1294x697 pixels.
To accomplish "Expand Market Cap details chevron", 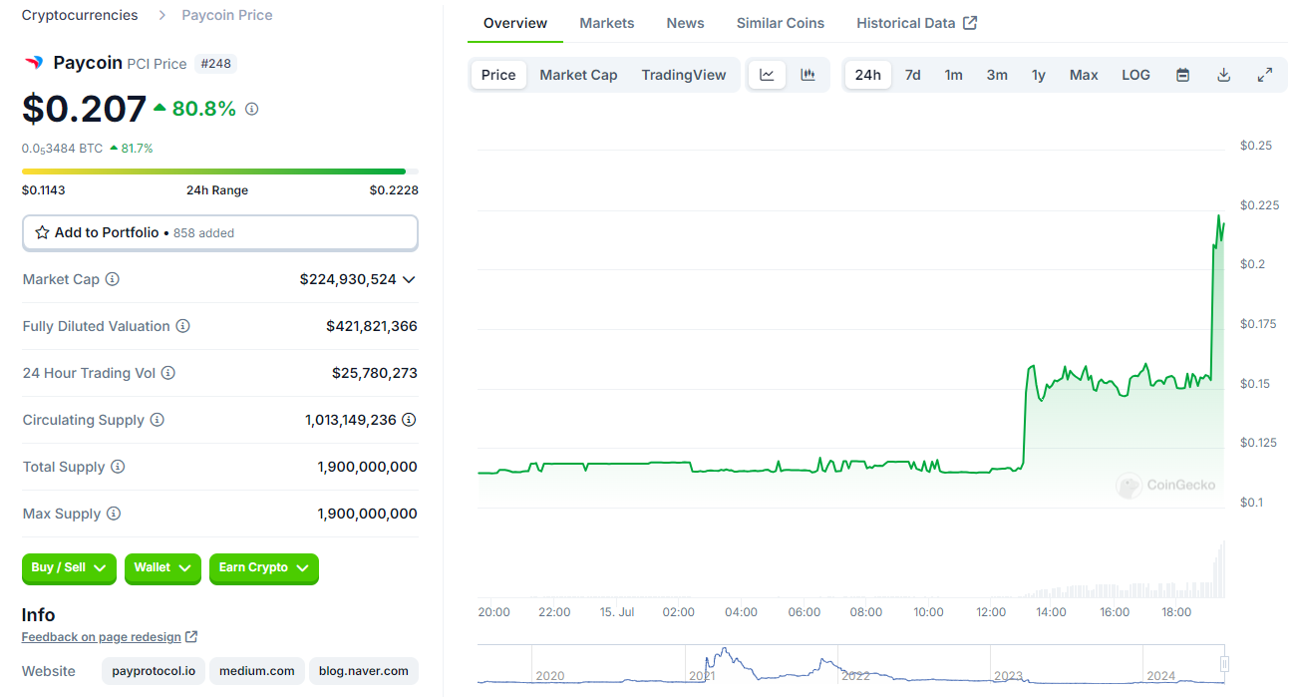I will [408, 280].
